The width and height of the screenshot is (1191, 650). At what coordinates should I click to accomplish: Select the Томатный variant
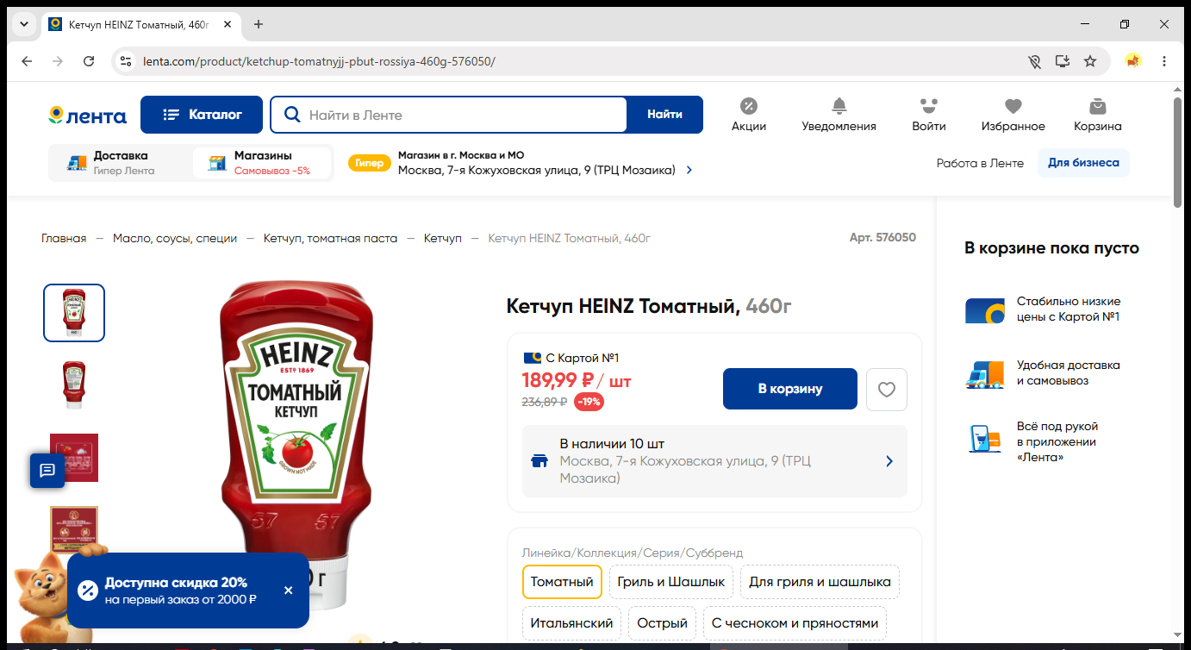tap(562, 582)
